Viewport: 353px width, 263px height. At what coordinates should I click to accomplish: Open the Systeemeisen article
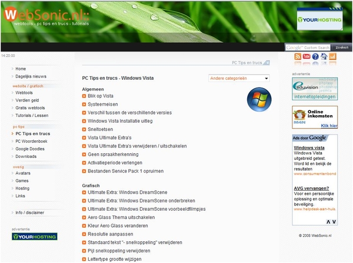pyautogui.click(x=102, y=104)
